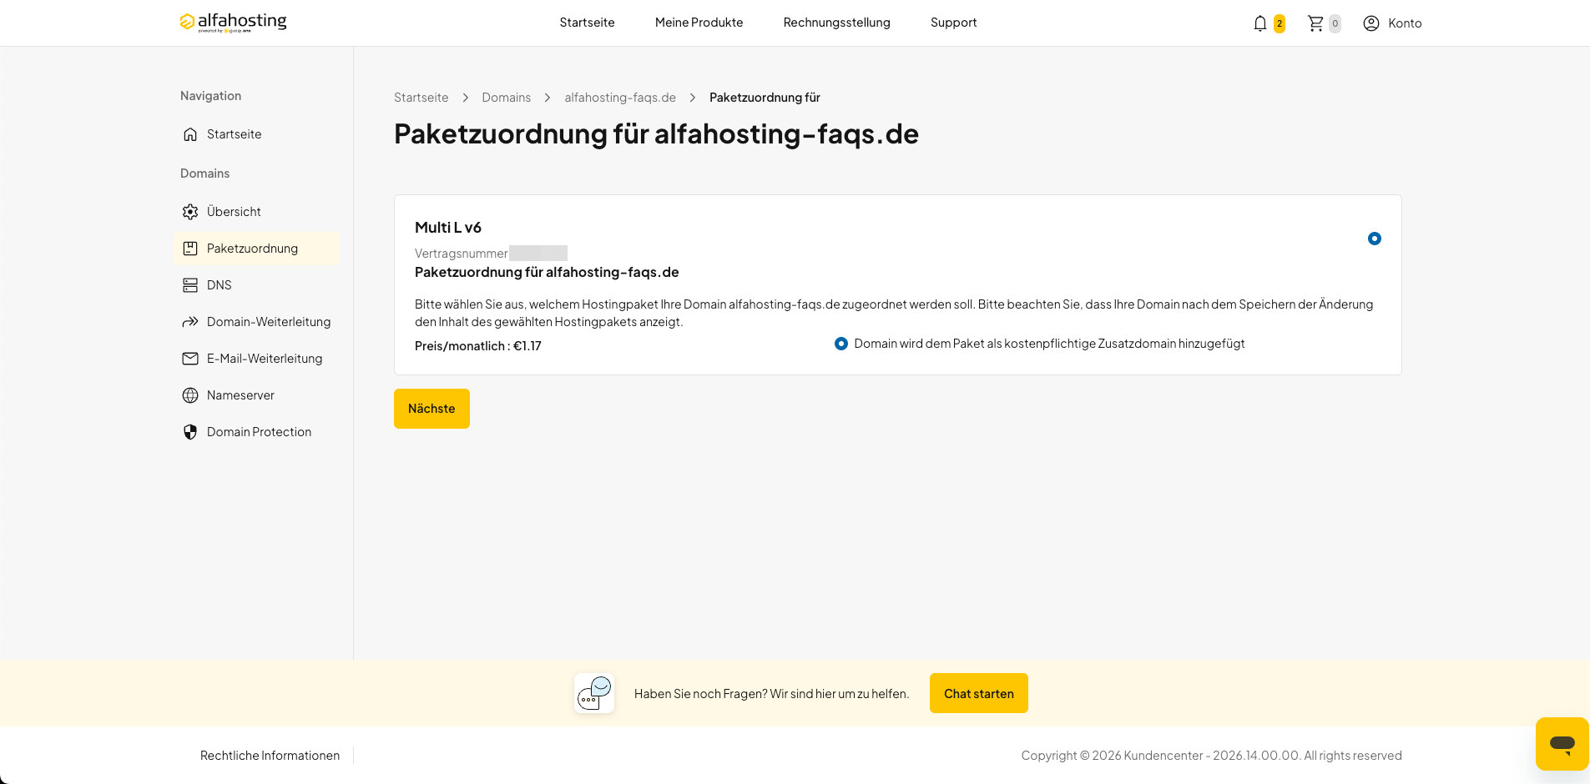Viewport: 1590px width, 784px height.
Task: Click Startseite breadcrumb link
Action: pyautogui.click(x=421, y=98)
